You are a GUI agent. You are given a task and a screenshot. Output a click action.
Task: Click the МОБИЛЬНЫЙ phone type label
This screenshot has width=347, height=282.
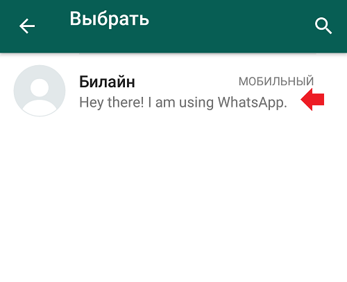coord(276,81)
